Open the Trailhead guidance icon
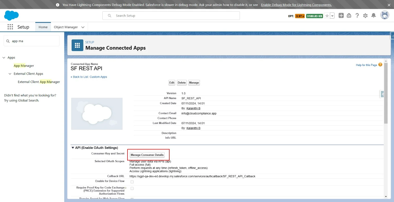 click(349, 16)
